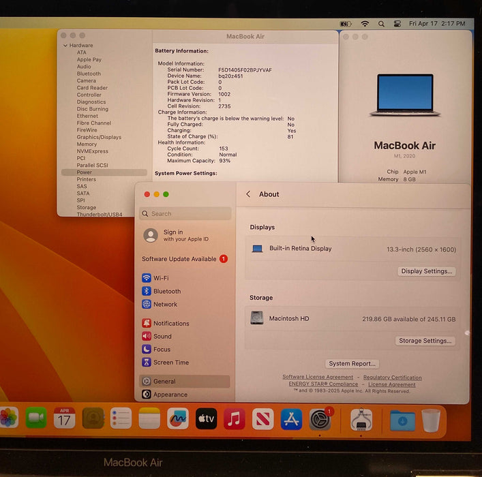This screenshot has height=477, width=482.
Task: Open Downloads folder in the Dock
Action: (402, 420)
